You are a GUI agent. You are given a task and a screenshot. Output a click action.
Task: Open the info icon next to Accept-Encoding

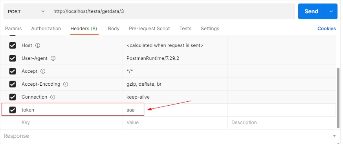pos(66,84)
